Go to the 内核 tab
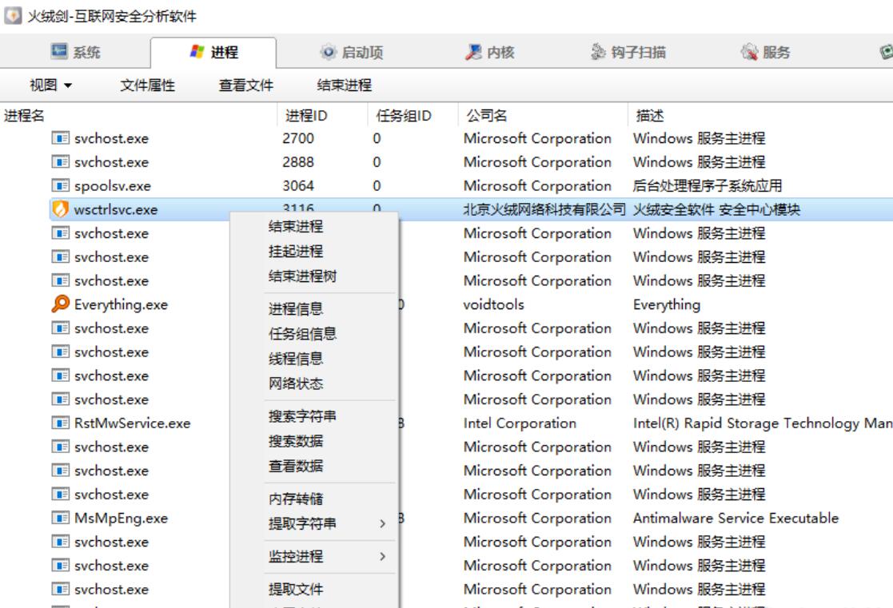 (x=490, y=53)
